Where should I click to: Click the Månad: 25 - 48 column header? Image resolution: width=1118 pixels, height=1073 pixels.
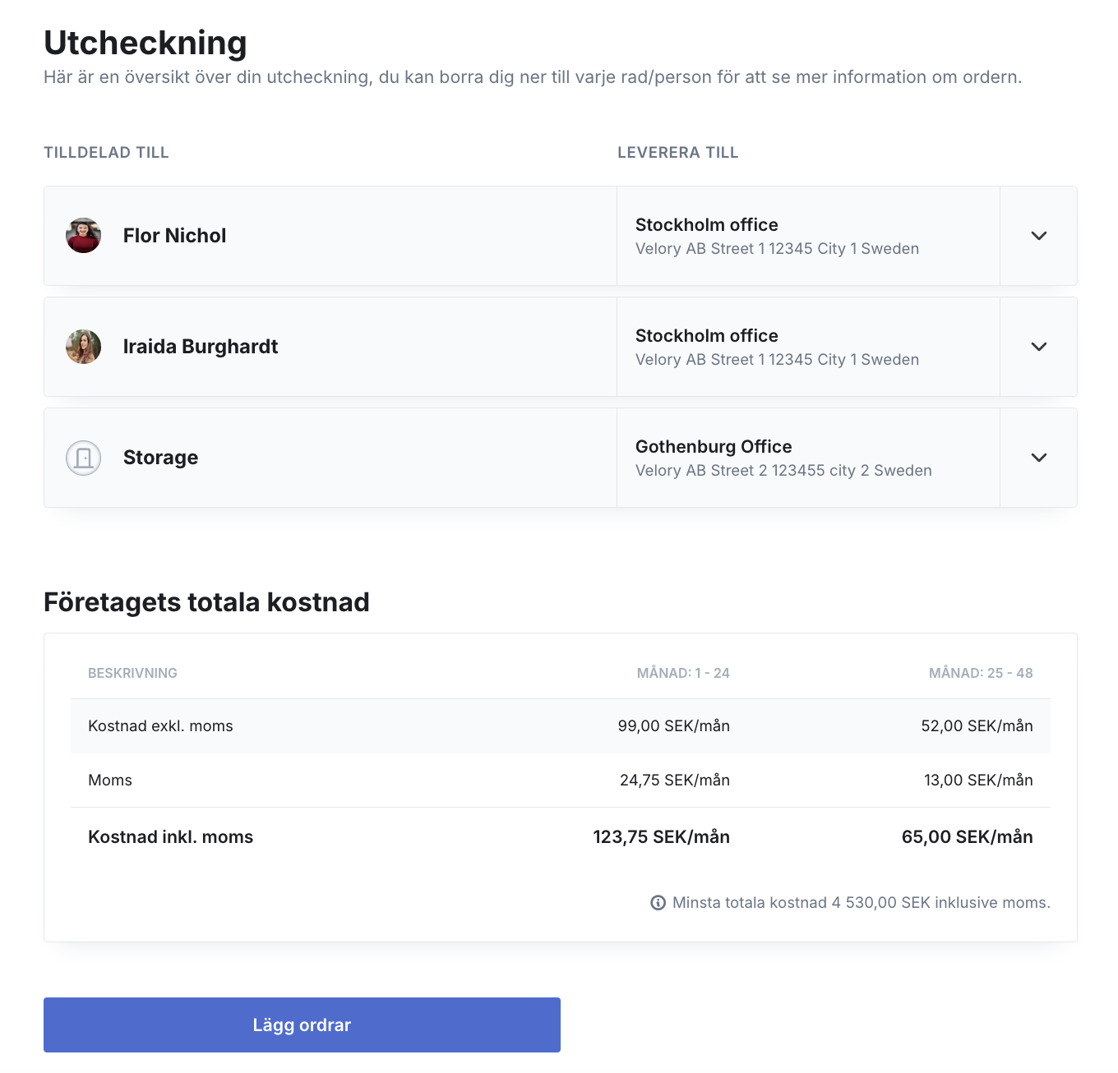tap(981, 673)
